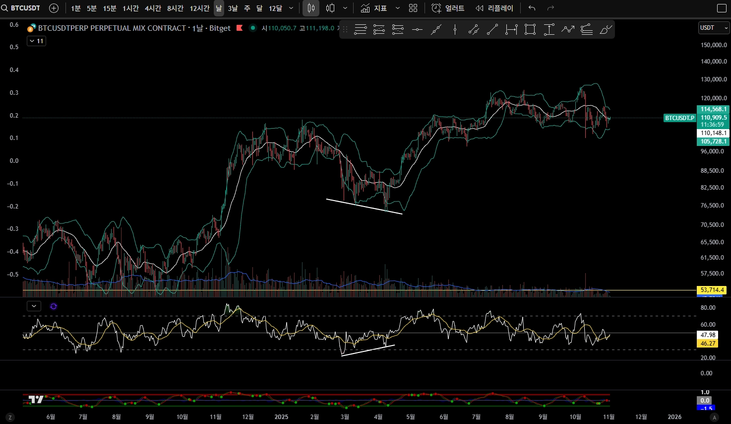Click the red flag next to Bitget

click(240, 28)
